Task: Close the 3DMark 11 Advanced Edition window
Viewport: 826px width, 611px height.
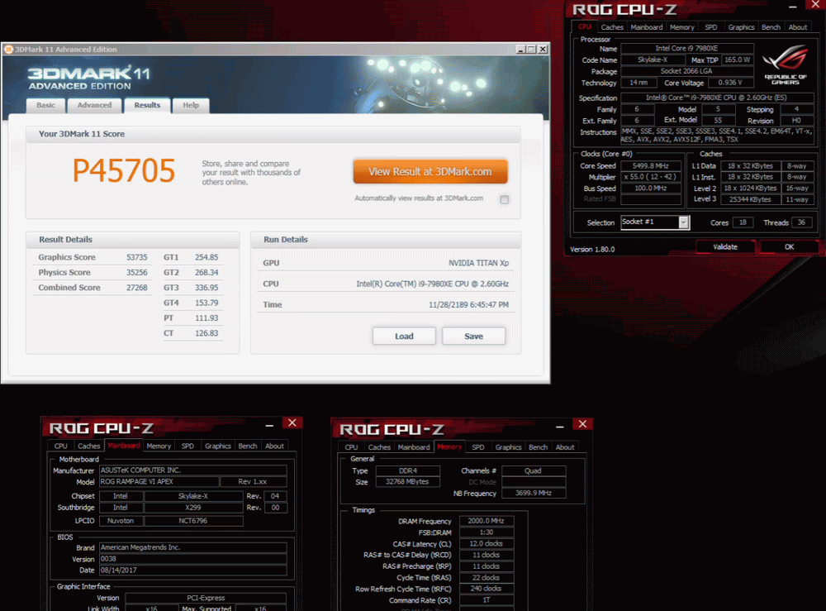Action: [543, 49]
